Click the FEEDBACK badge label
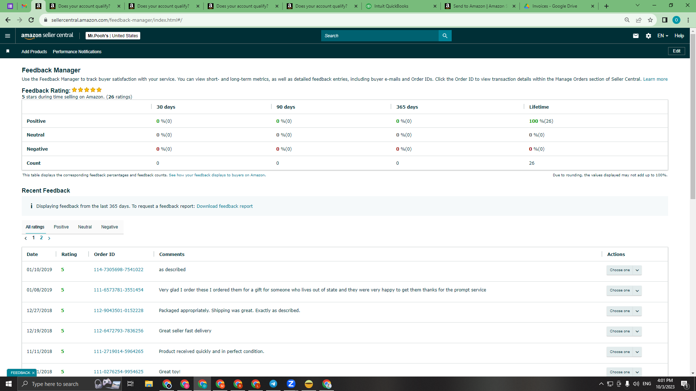The width and height of the screenshot is (696, 391). coord(20,373)
